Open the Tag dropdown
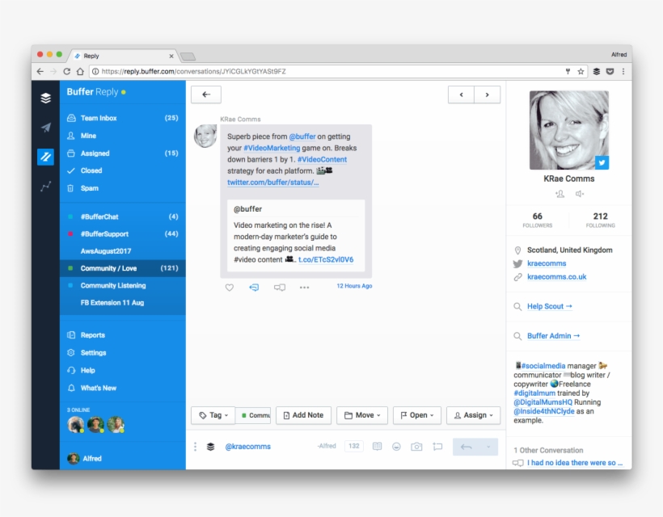663x517 pixels. 212,415
